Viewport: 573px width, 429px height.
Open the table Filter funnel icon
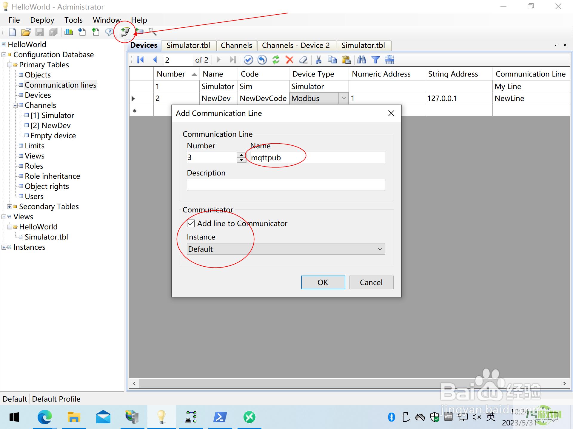pyautogui.click(x=375, y=60)
